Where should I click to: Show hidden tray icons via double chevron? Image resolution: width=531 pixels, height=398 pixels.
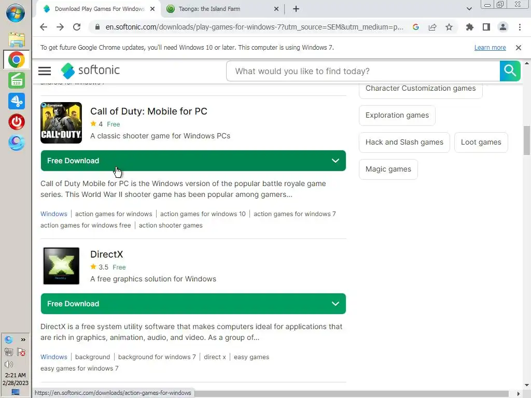[x=23, y=340]
